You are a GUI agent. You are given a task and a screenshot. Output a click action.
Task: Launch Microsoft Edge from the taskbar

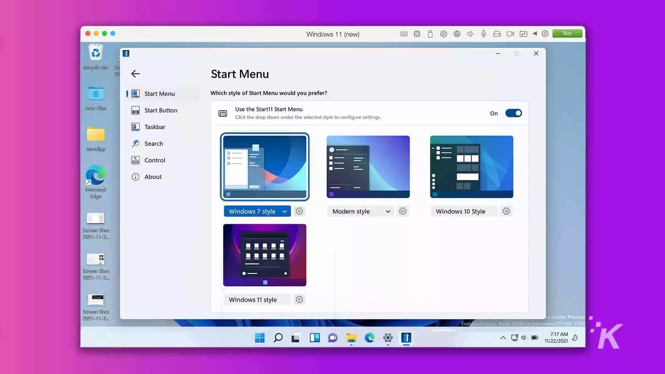pos(369,338)
